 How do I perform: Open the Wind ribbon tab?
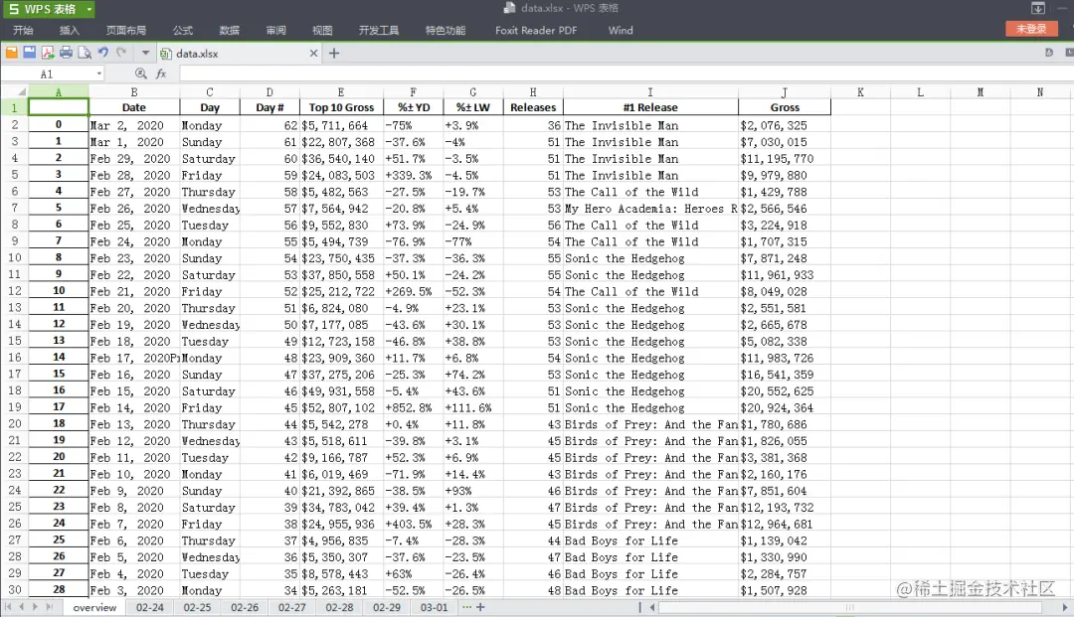point(621,30)
